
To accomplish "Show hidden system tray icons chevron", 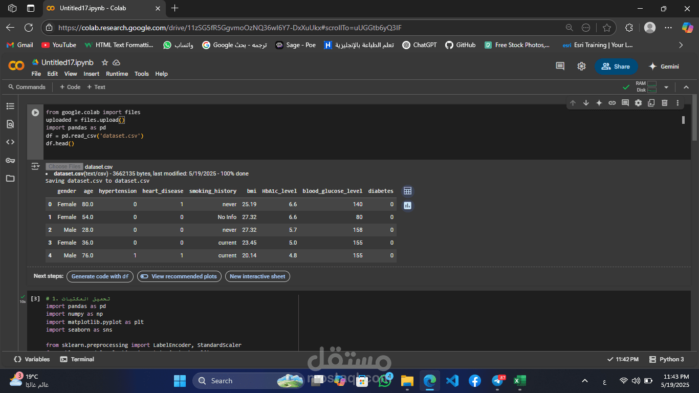I will (585, 381).
